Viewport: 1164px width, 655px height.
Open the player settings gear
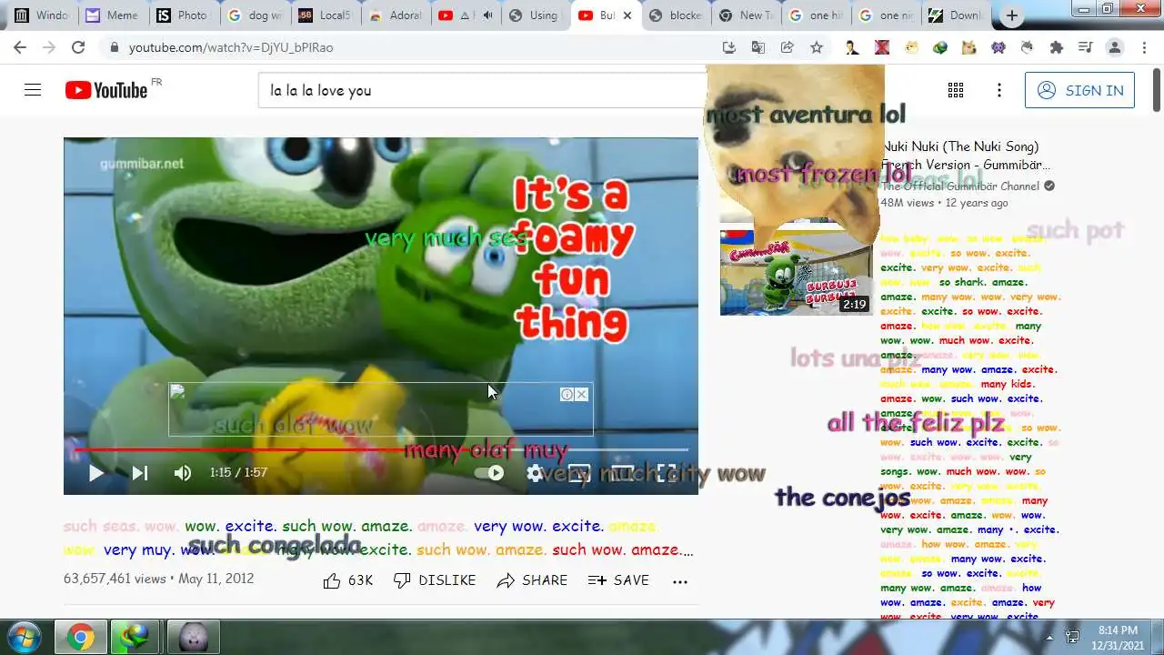point(535,473)
